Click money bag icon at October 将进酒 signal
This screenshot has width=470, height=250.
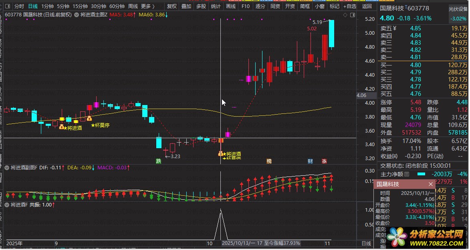[221, 153]
